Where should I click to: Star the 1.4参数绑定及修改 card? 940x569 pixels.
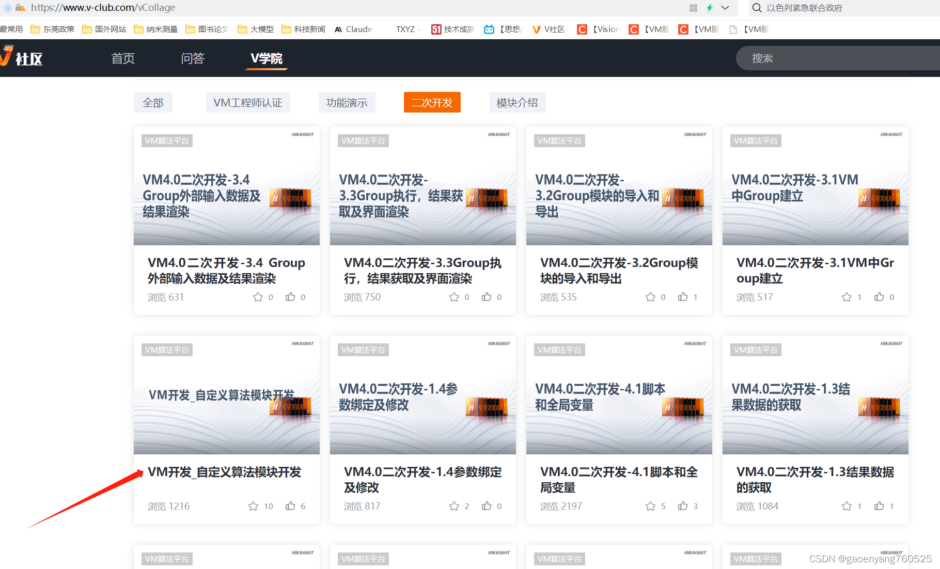click(x=454, y=506)
